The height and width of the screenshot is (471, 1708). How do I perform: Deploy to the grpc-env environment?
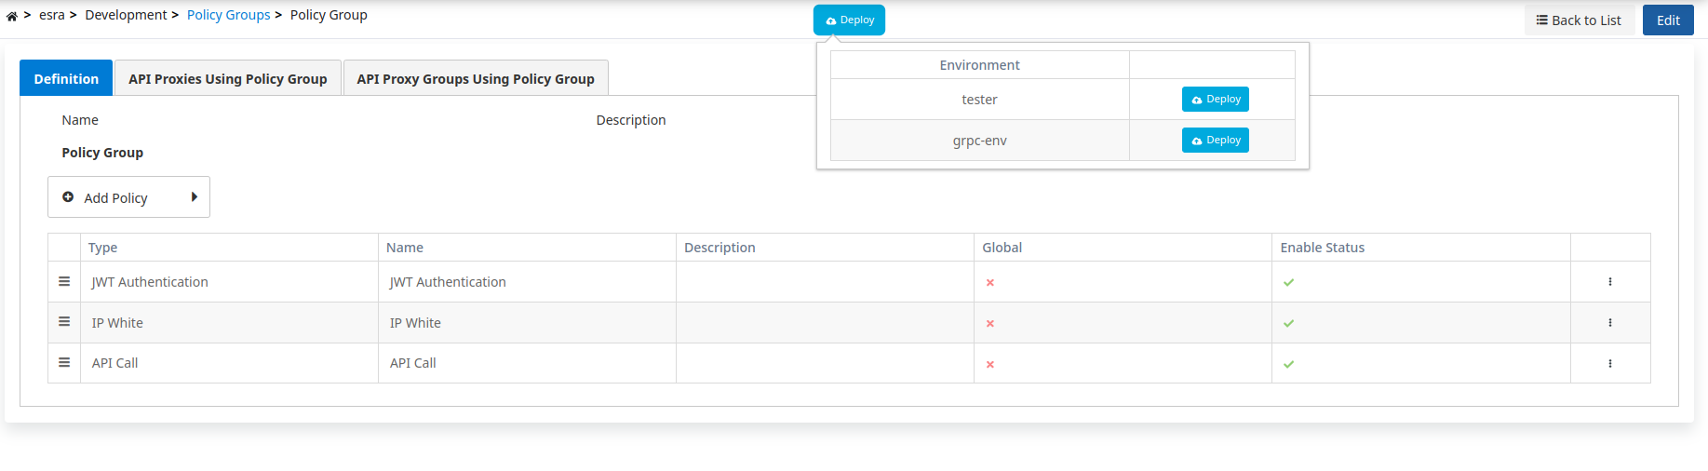[1215, 141]
